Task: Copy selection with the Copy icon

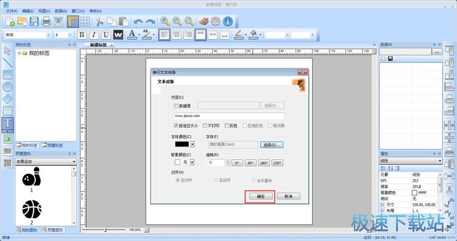Action: pos(112,21)
